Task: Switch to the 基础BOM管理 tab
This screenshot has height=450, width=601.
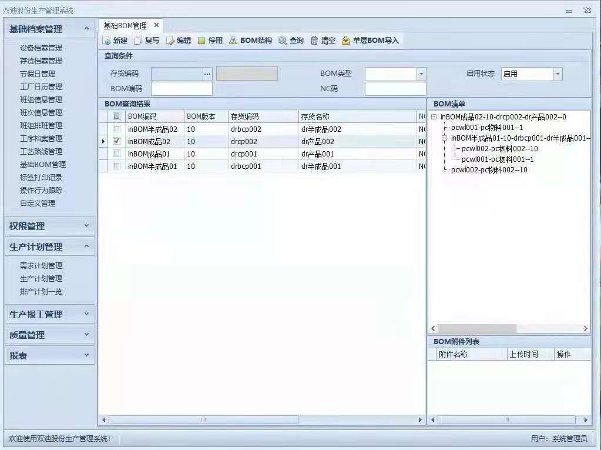Action: (125, 26)
